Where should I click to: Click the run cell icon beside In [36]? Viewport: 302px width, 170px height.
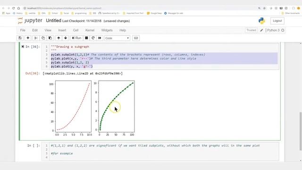(x=23, y=47)
